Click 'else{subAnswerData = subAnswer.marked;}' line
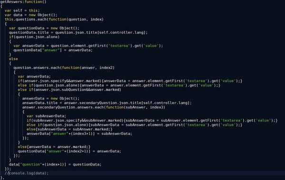This screenshot has height=180, width=285. pyautogui.click(x=69, y=129)
